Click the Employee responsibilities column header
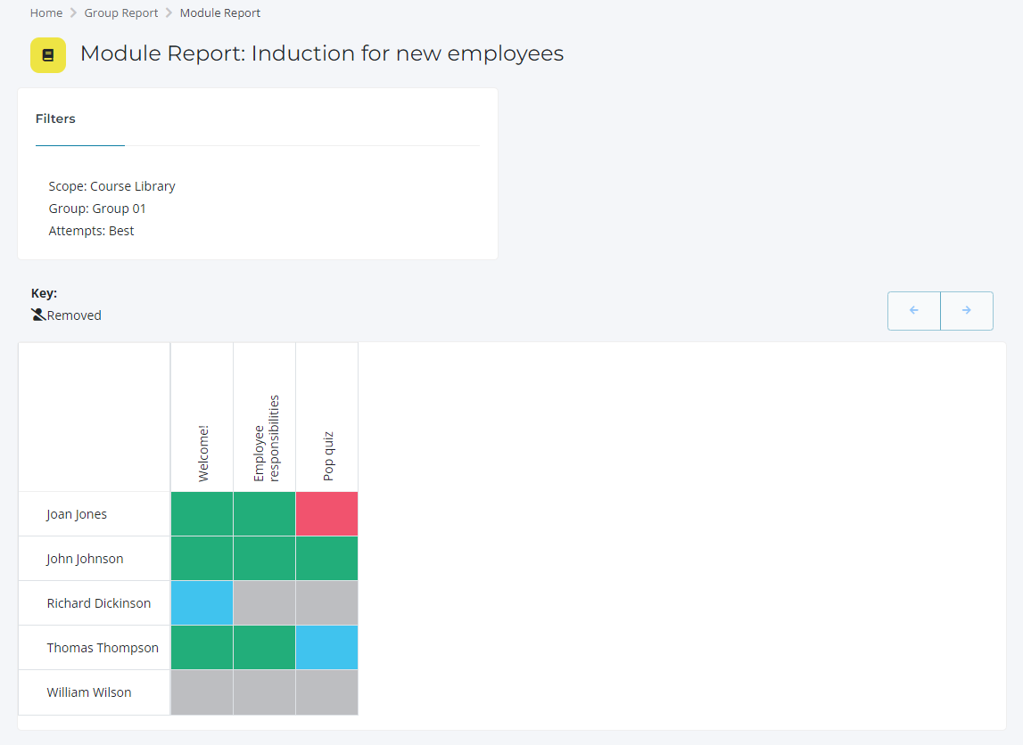Viewport: 1023px width, 745px height. [265, 417]
